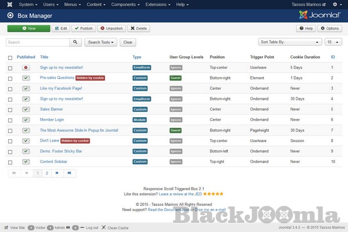Open the Extensions menu
The image size is (348, 232).
click(x=151, y=4)
